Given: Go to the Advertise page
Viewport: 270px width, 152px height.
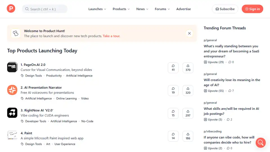Looking at the screenshot, I should click(183, 9).
